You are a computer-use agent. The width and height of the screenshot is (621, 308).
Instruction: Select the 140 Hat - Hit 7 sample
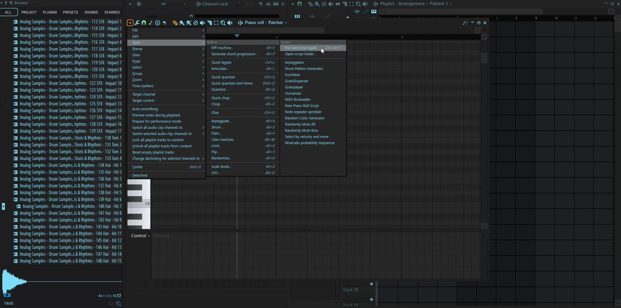pyautogui.click(x=72, y=207)
